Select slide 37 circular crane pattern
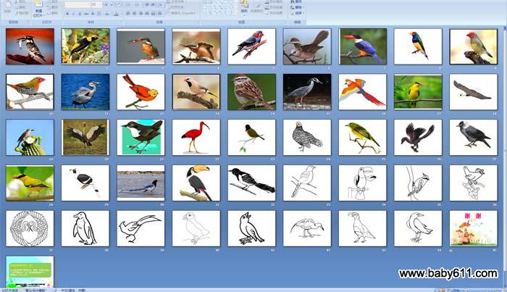 (30, 229)
